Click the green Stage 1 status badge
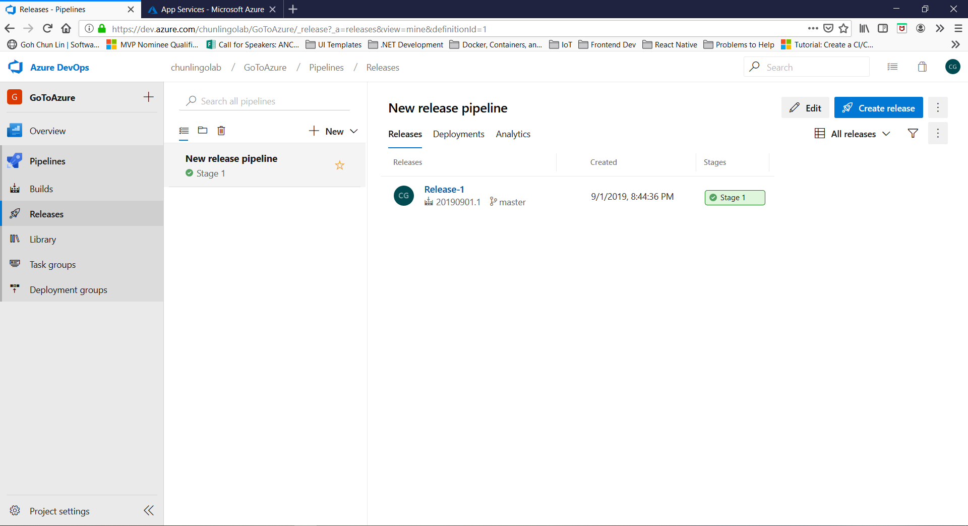Viewport: 968px width, 526px height. tap(735, 198)
